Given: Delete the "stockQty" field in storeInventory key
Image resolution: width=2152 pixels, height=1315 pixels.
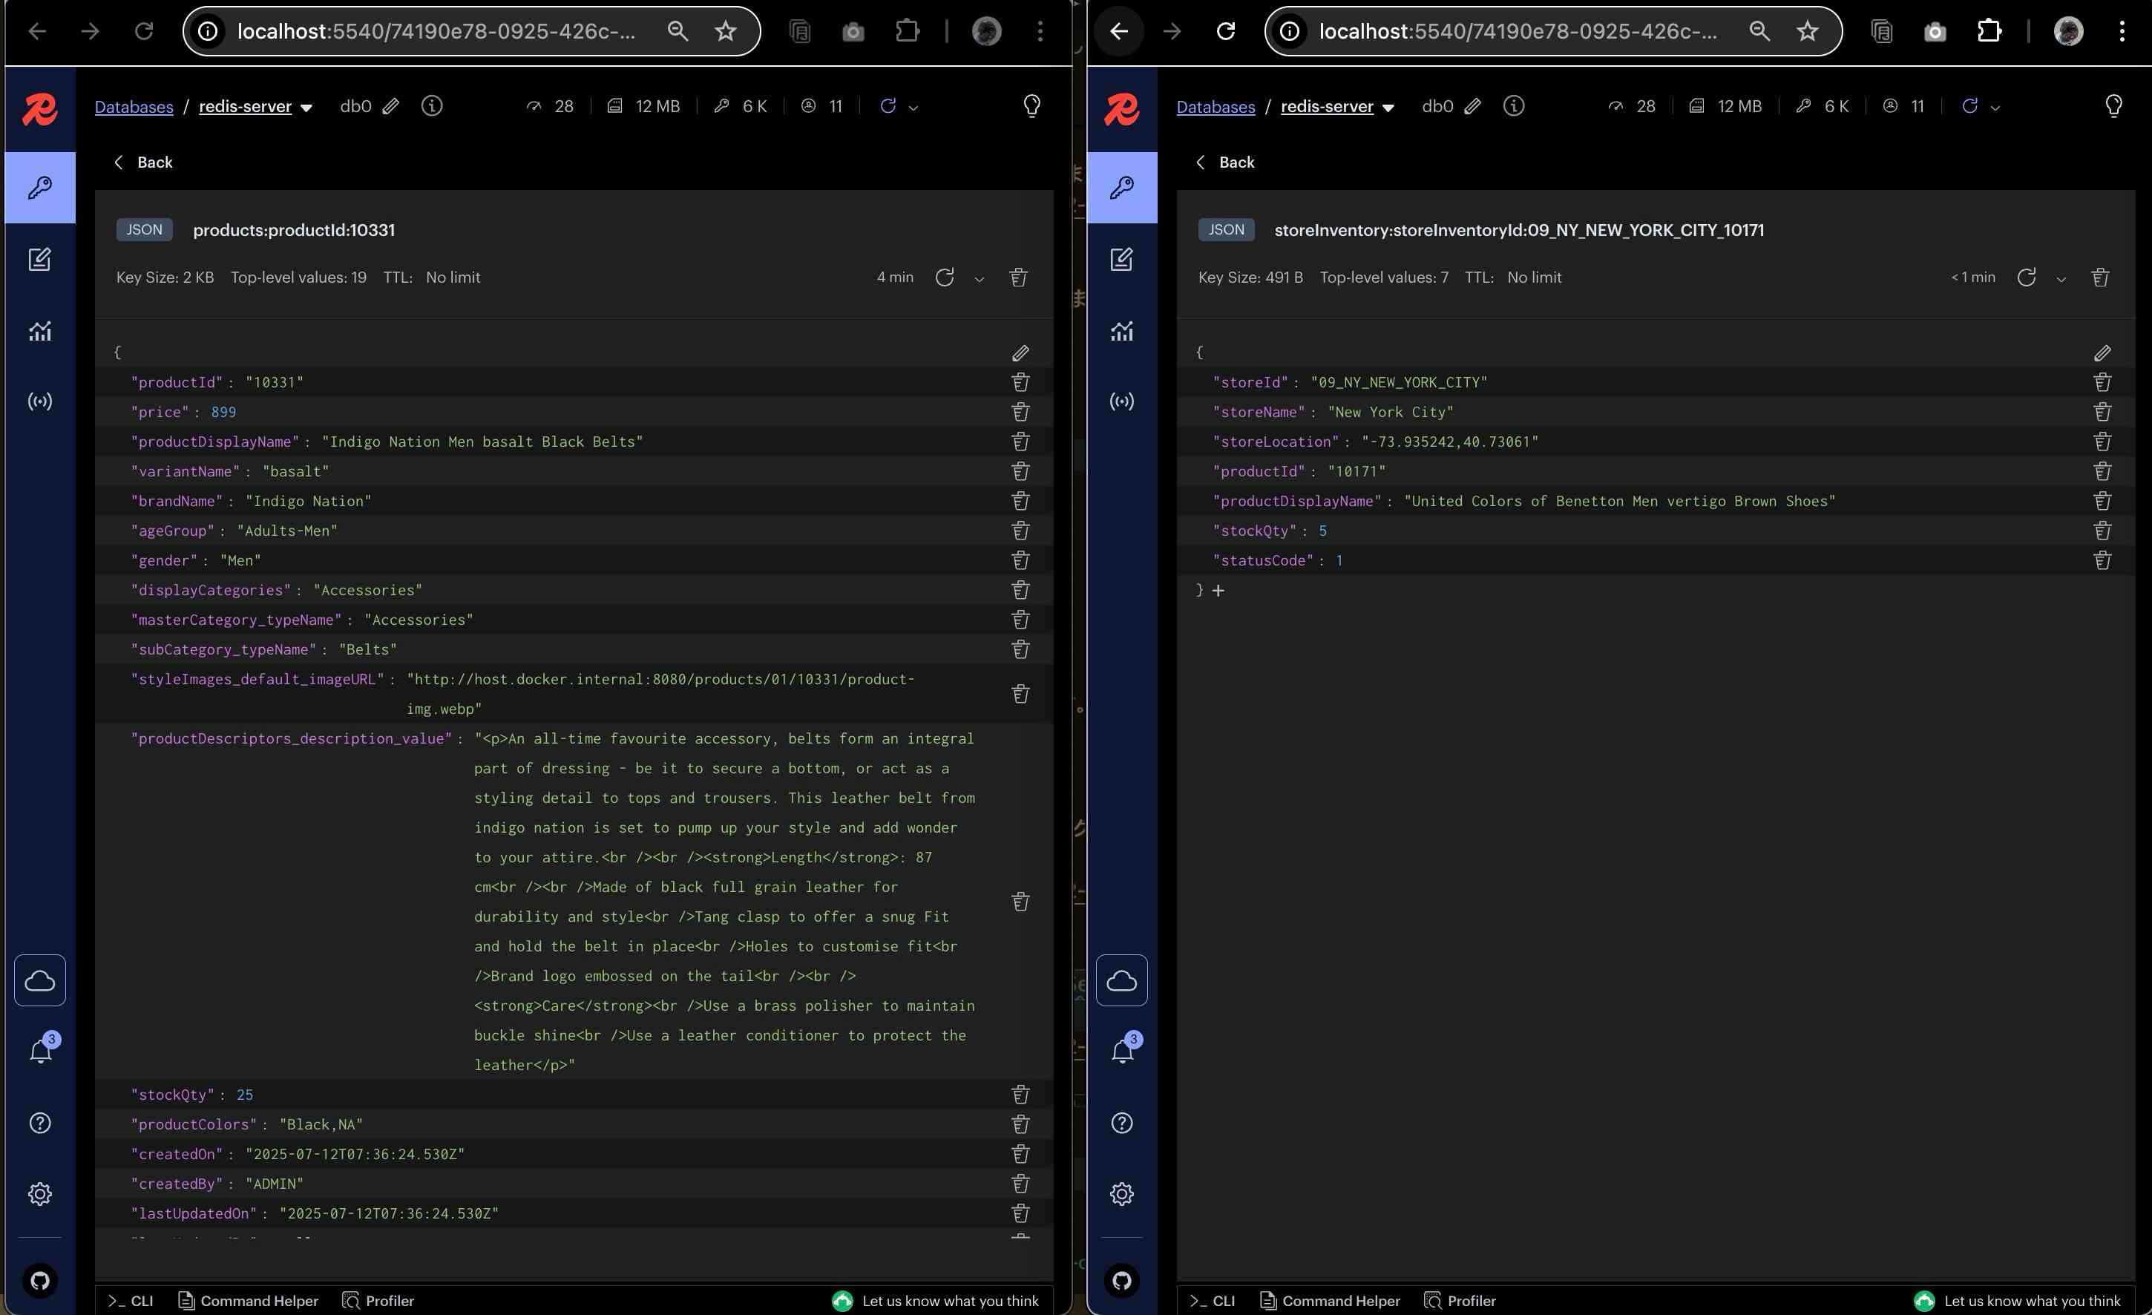Looking at the screenshot, I should [x=2102, y=530].
